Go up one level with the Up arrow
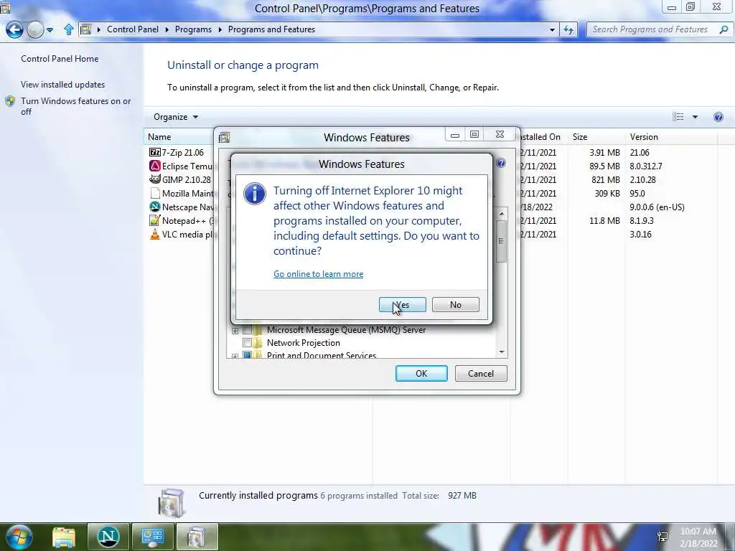This screenshot has height=551, width=735. click(68, 29)
